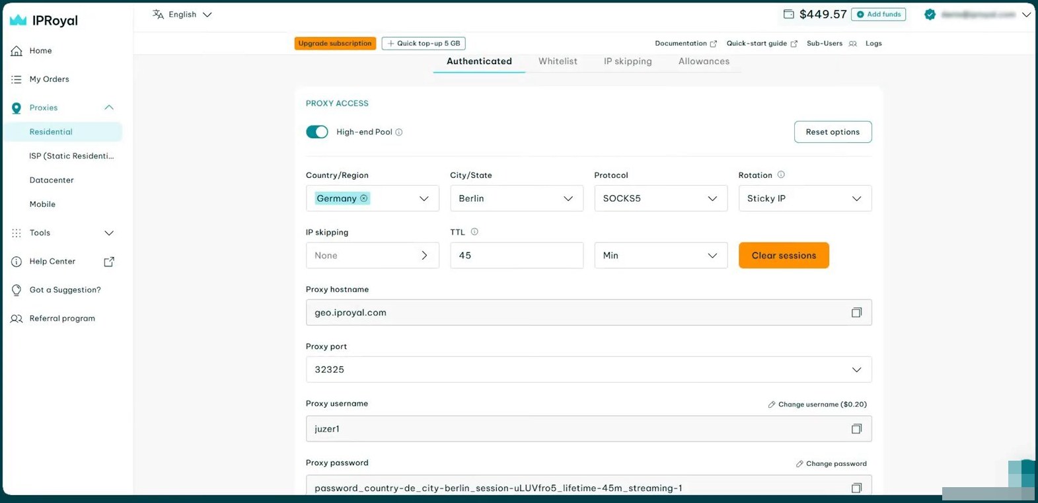
Task: Click the Change username ($0.20) link
Action: pos(817,405)
